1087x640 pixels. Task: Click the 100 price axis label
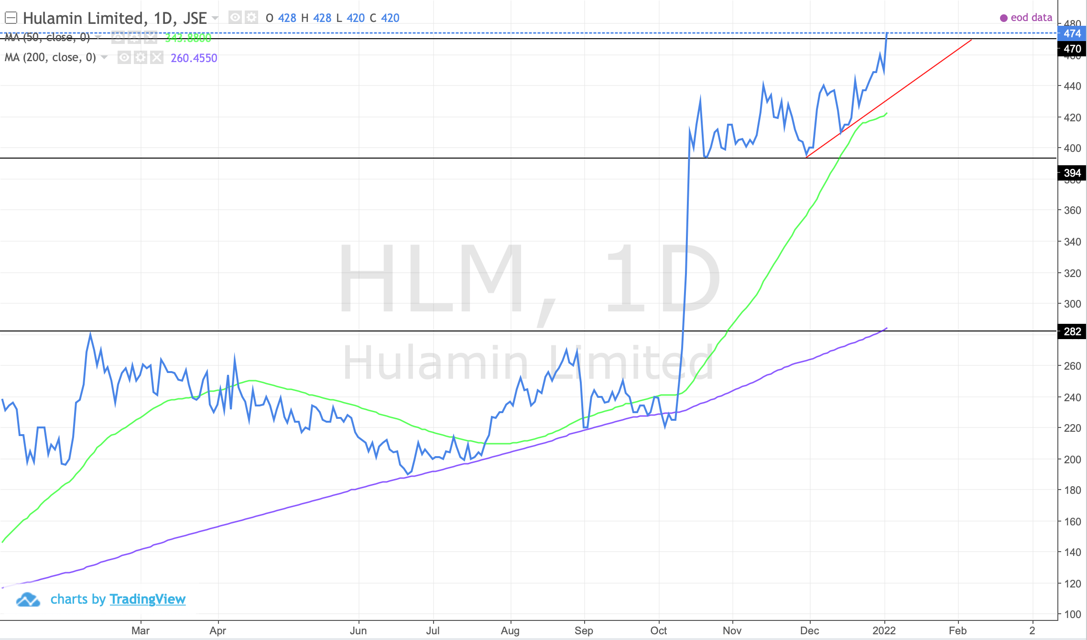click(x=1072, y=614)
